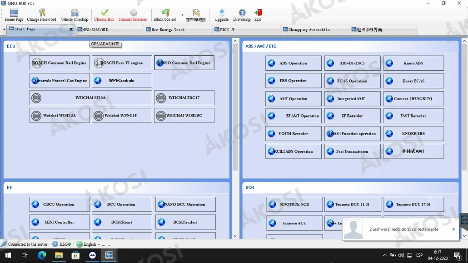The height and width of the screenshot is (263, 468).
Task: Click the Change Password key icon
Action: coord(41,15)
